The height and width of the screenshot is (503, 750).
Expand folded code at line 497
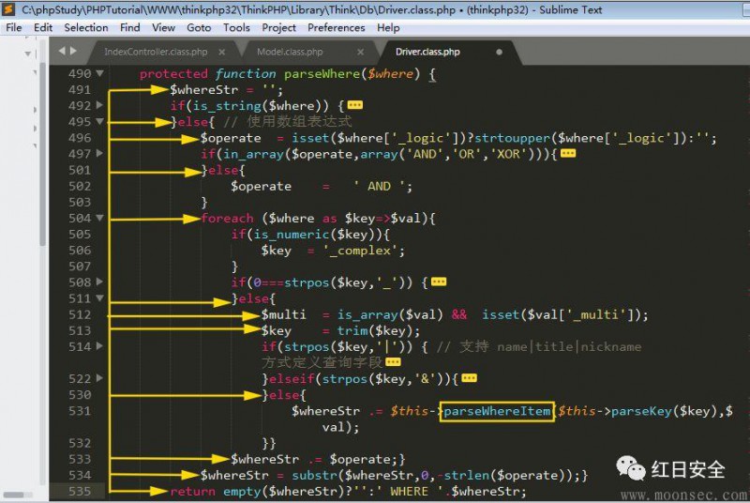(99, 153)
